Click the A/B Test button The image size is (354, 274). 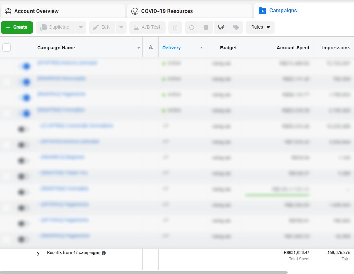[148, 27]
